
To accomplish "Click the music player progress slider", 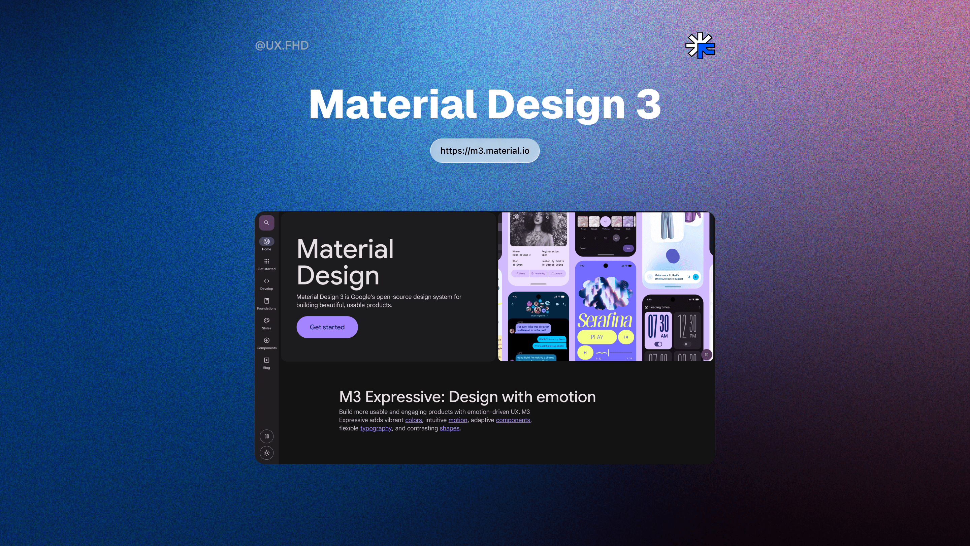I will pyautogui.click(x=614, y=353).
